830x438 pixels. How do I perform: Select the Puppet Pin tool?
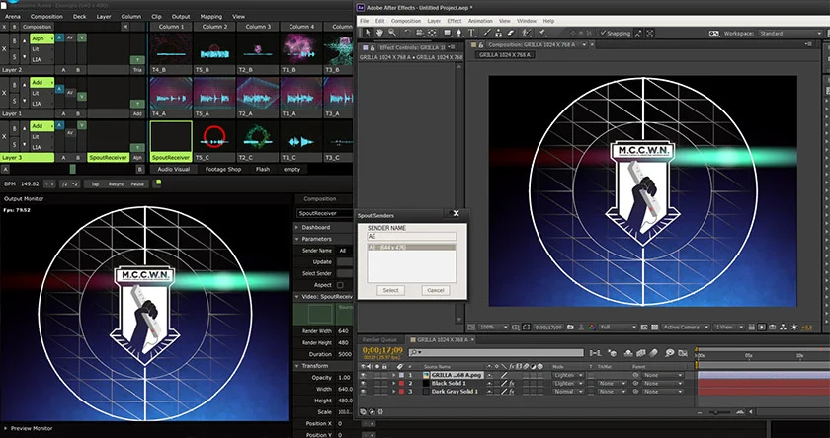point(542,33)
